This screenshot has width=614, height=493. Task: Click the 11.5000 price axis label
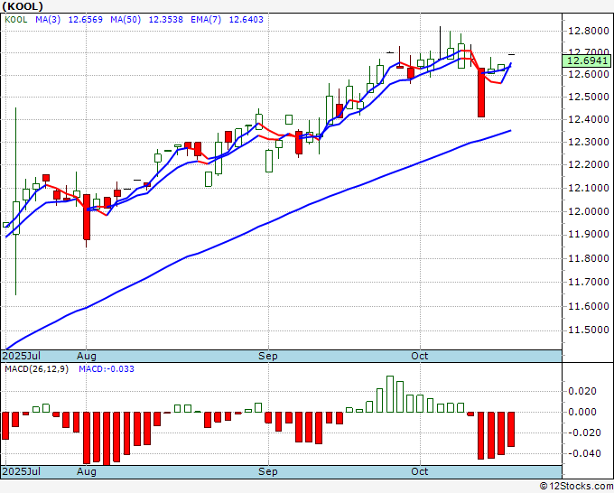[x=589, y=330]
